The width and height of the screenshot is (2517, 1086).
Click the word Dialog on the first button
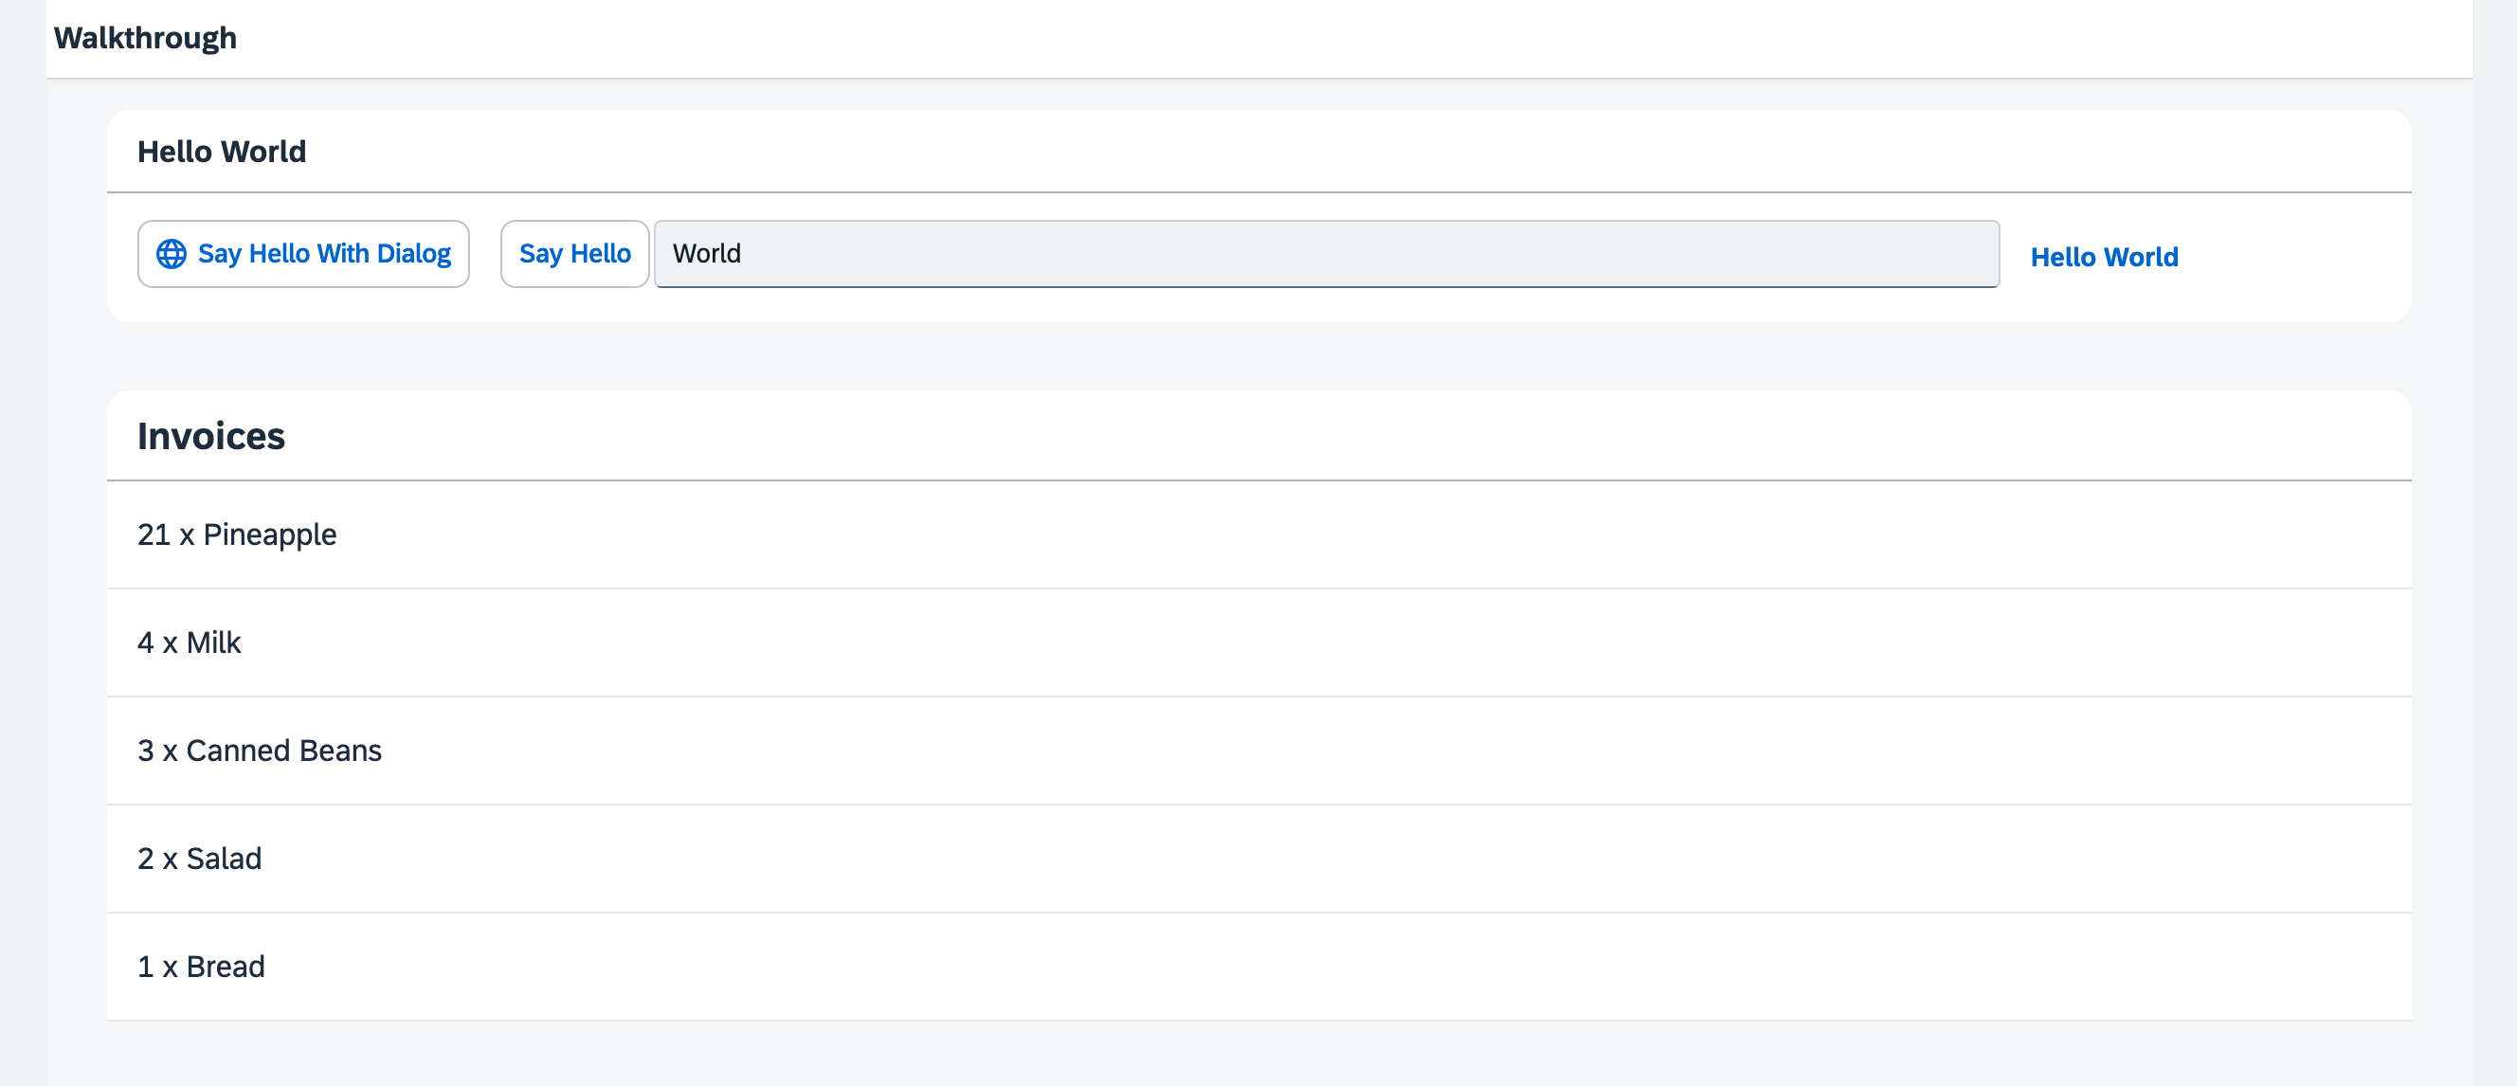click(413, 254)
